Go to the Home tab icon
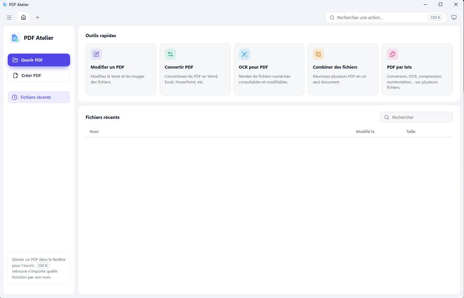Viewport: 464px width, 298px height. point(23,17)
